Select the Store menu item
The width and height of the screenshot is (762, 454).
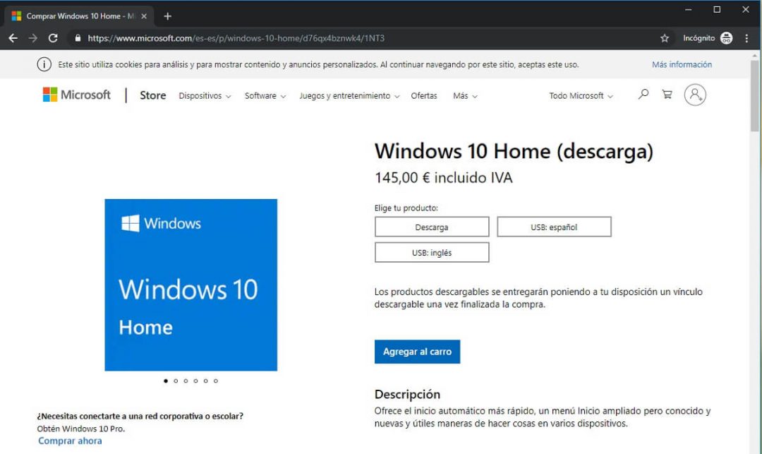(152, 95)
